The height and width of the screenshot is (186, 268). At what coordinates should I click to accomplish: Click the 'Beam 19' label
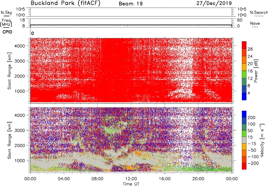(x=131, y=4)
